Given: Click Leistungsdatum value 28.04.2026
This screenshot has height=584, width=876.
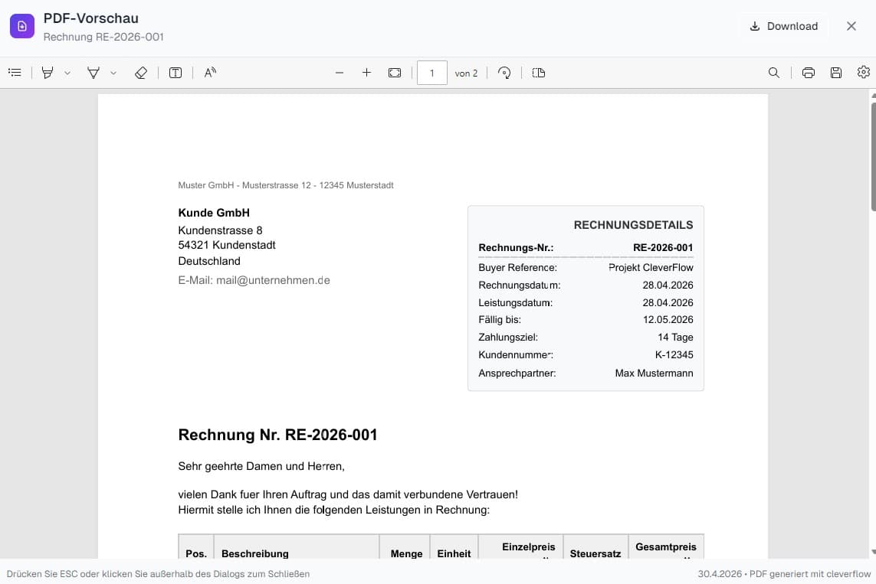Looking at the screenshot, I should [x=668, y=303].
